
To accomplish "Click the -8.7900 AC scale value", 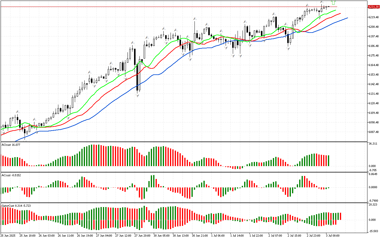I will (373, 201).
